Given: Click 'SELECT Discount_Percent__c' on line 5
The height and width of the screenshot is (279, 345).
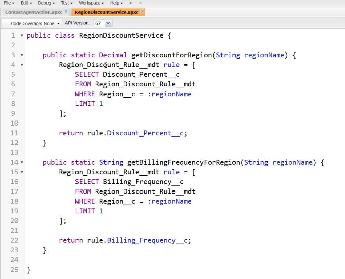Looking at the screenshot, I should (x=127, y=74).
